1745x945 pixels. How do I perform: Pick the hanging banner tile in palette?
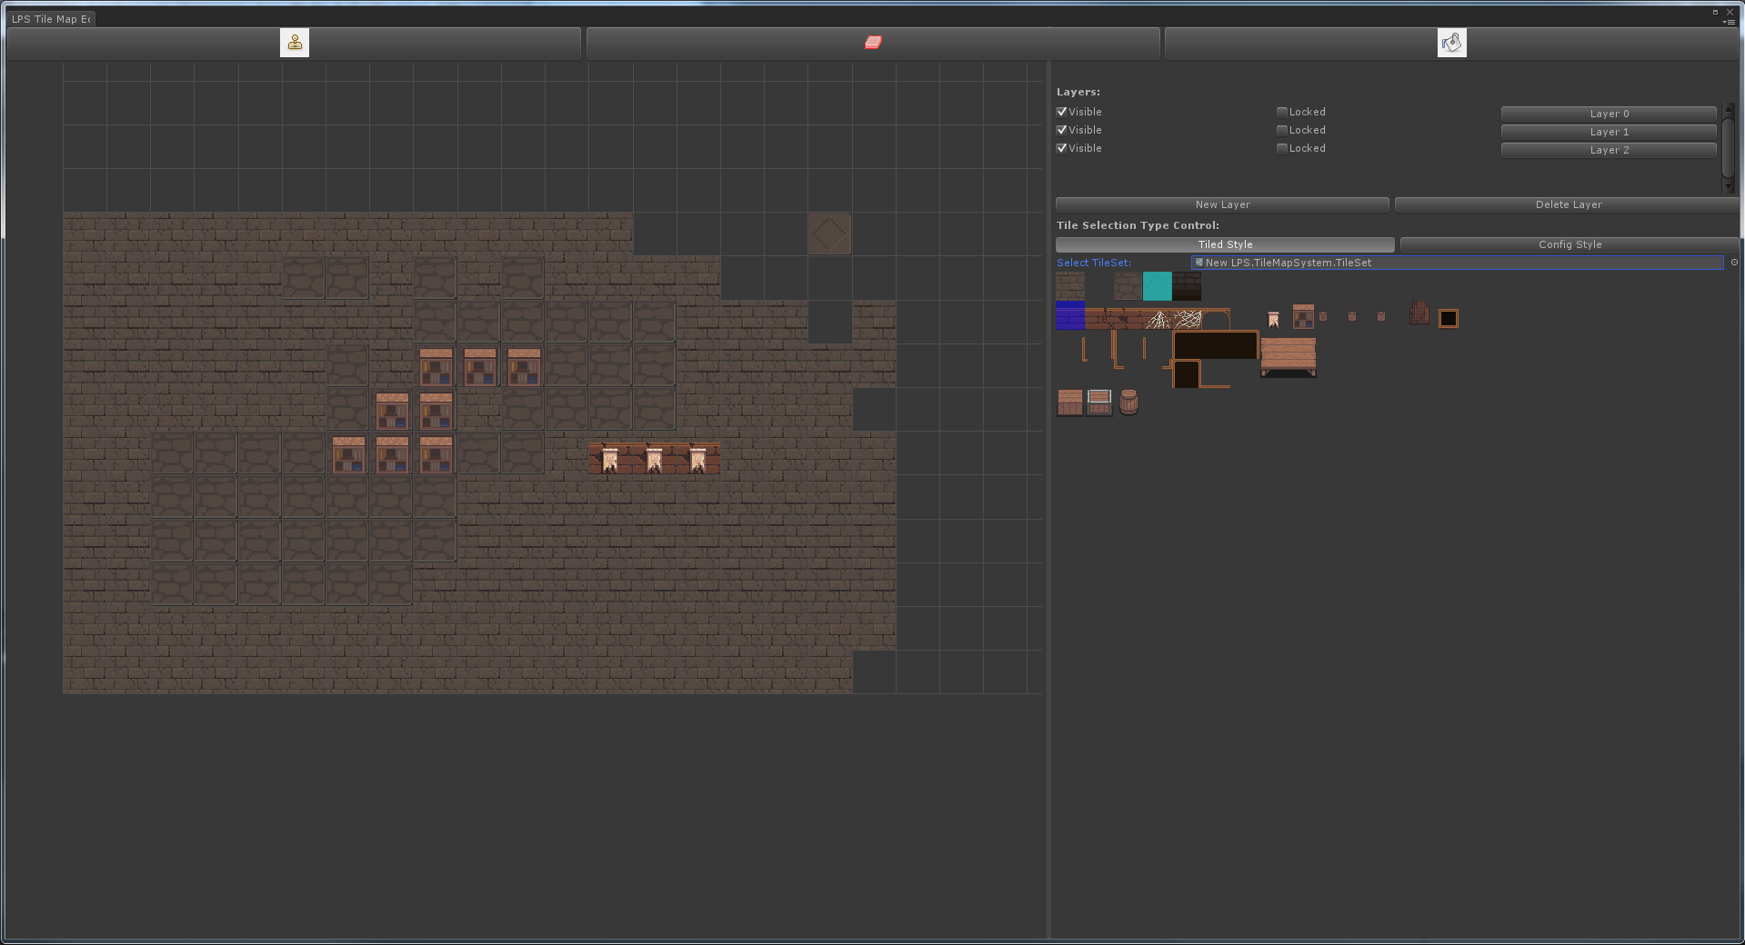pos(1273,320)
